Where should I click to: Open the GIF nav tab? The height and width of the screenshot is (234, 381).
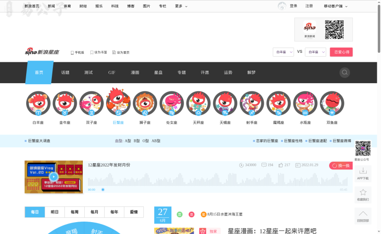click(112, 72)
